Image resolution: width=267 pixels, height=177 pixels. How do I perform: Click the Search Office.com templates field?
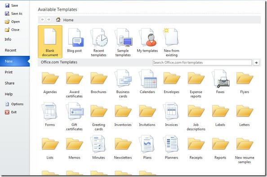[202, 62]
